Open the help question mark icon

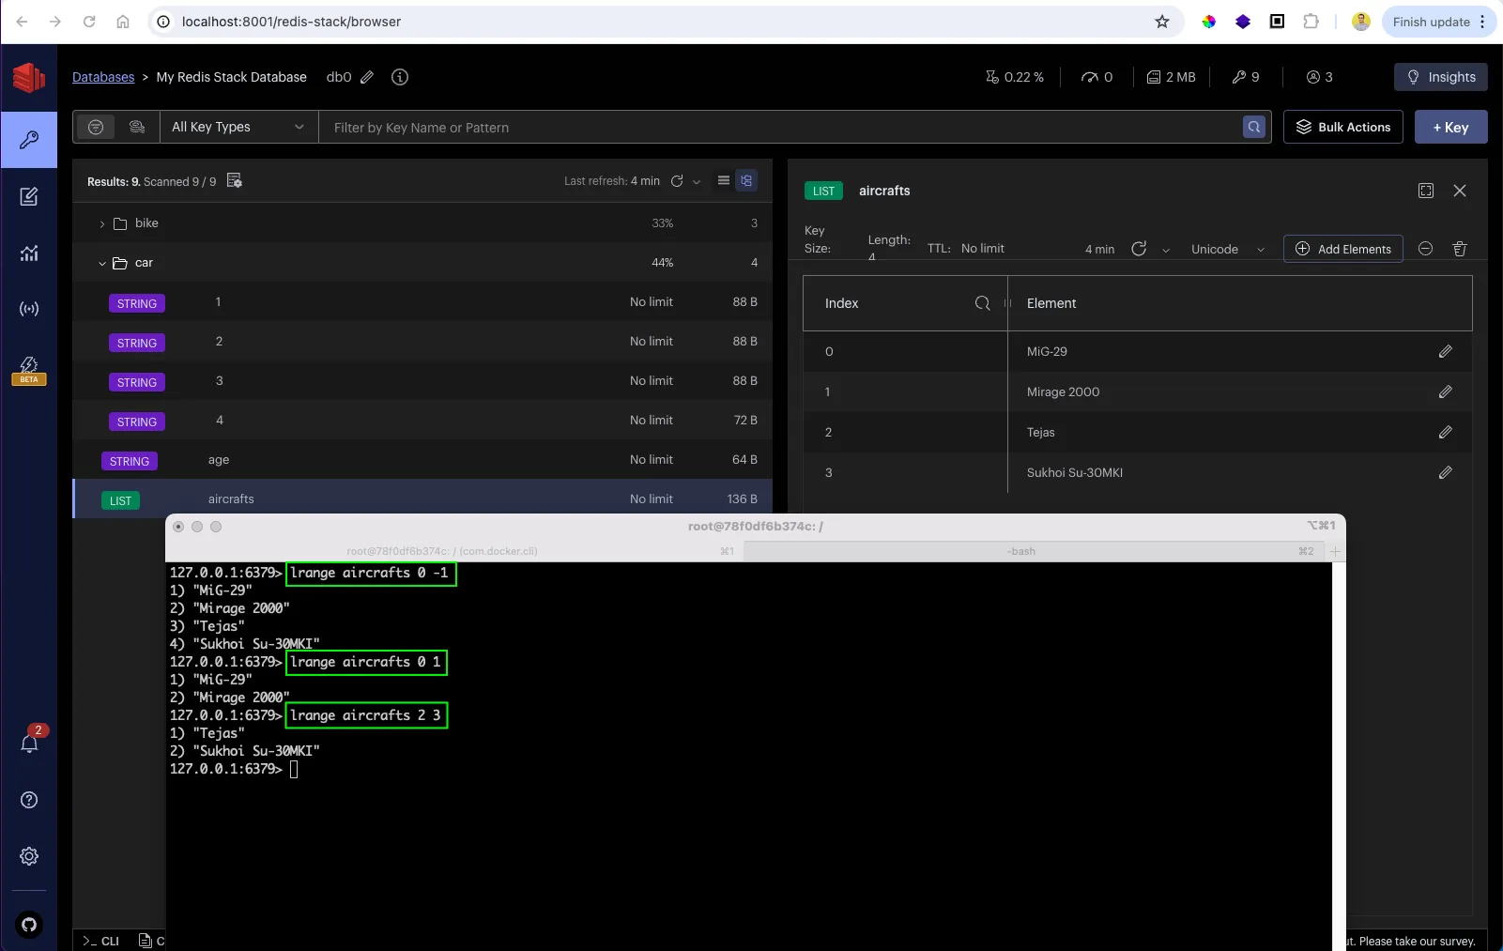29,800
